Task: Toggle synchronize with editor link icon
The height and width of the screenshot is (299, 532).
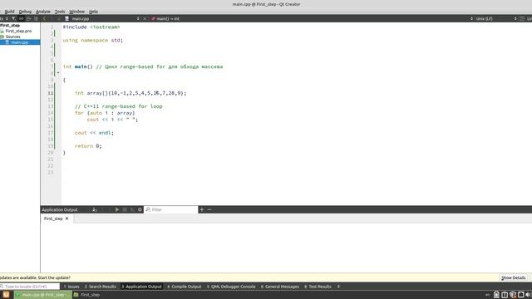Action: pyautogui.click(x=21, y=18)
